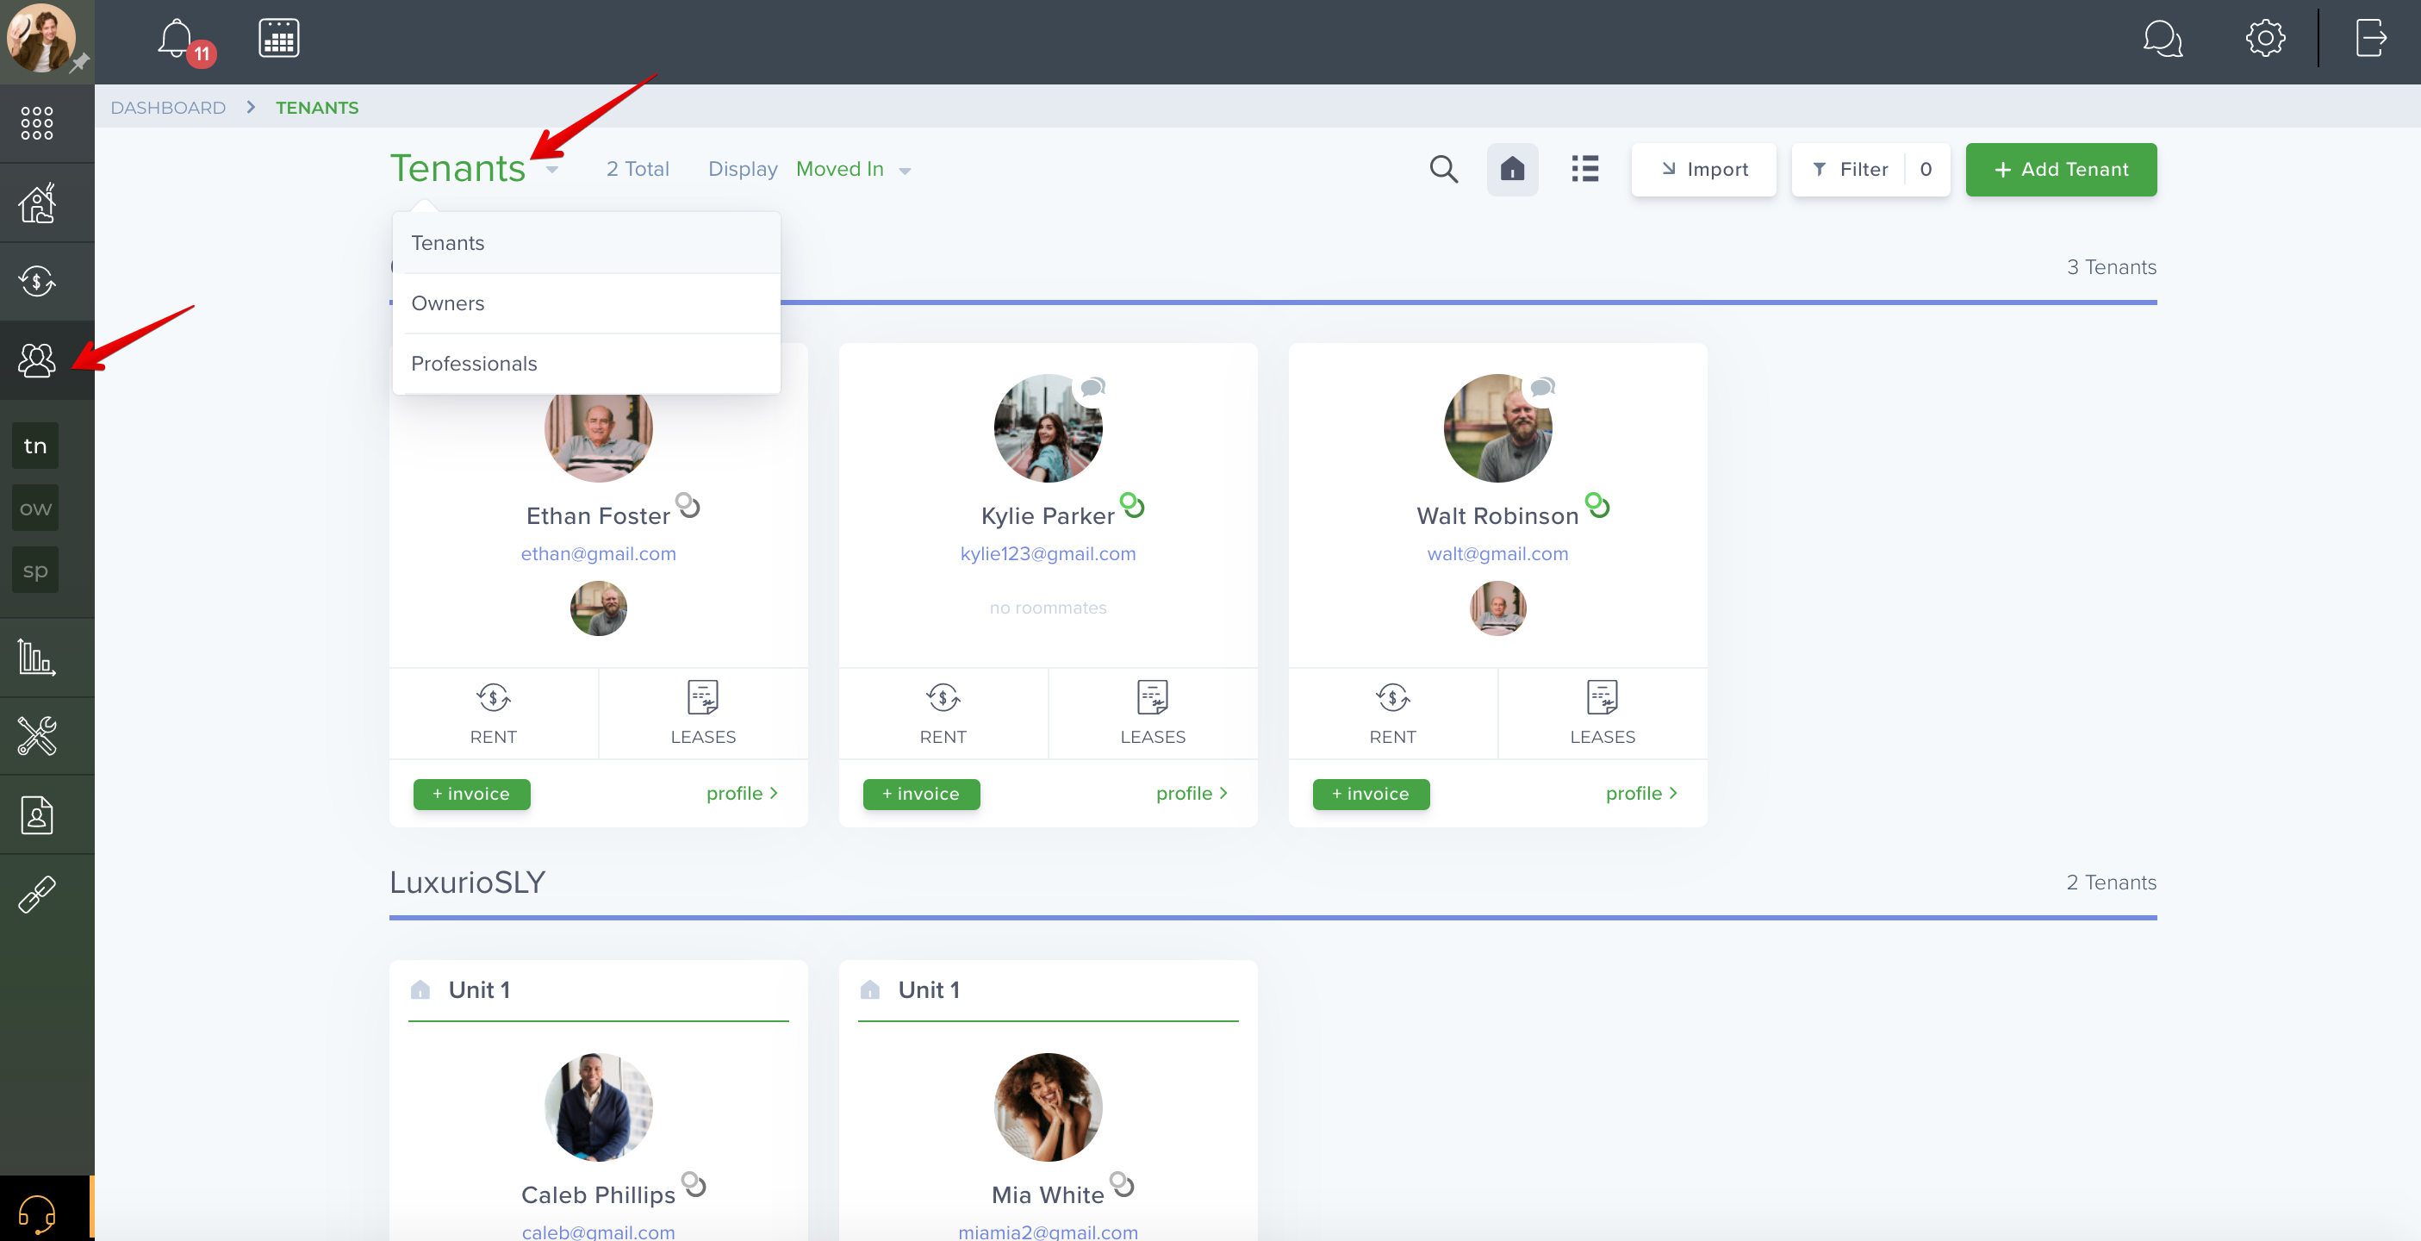
Task: Open Walt Robinson's RENT section
Action: [1393, 714]
